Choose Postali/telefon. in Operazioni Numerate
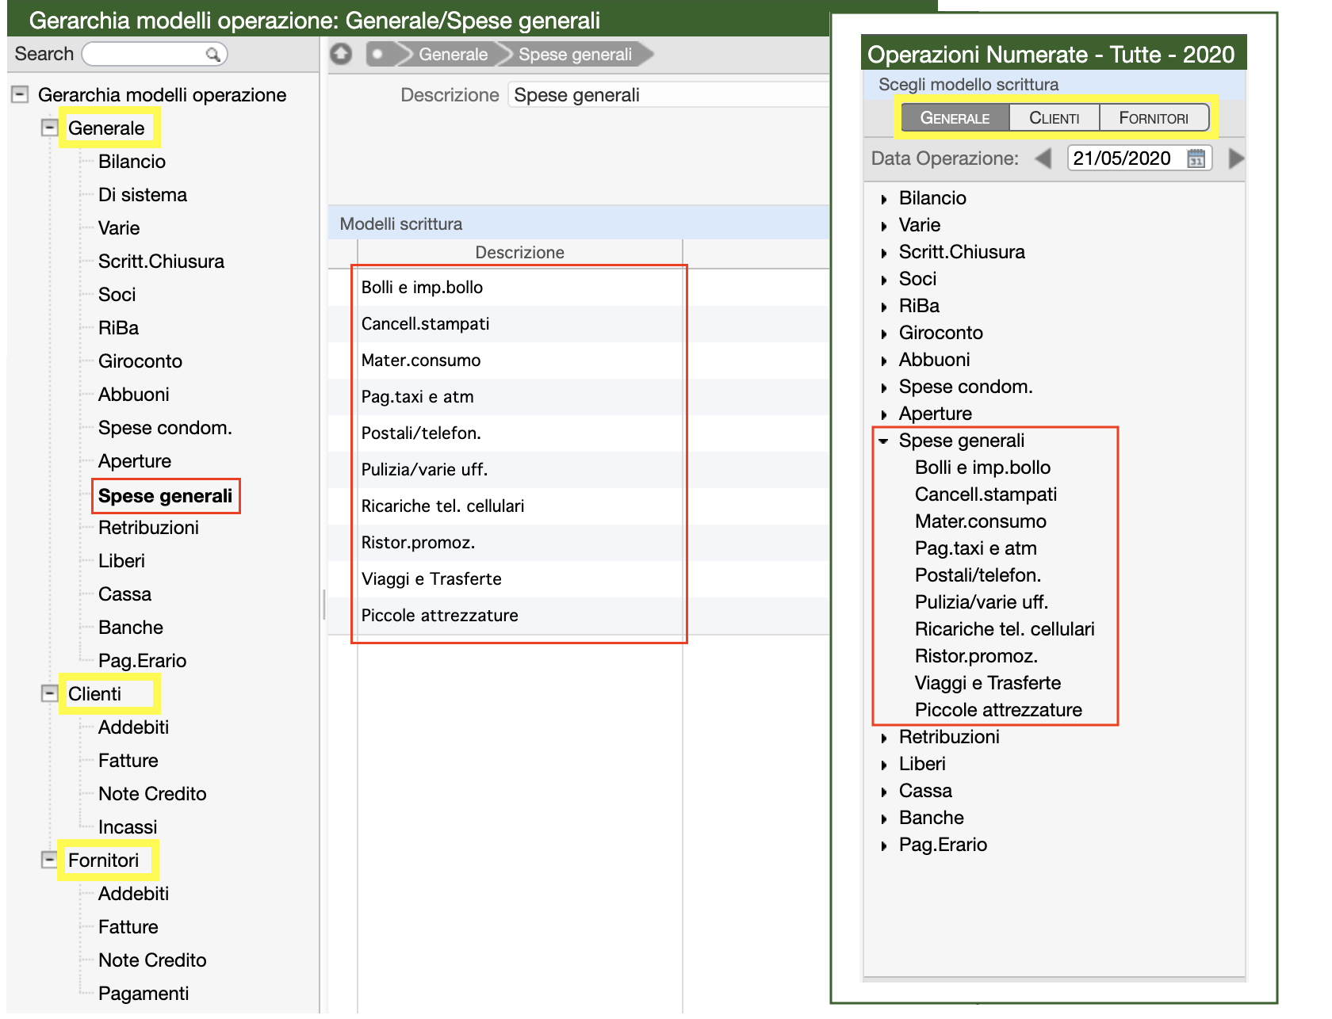The height and width of the screenshot is (1019, 1332). click(x=978, y=575)
